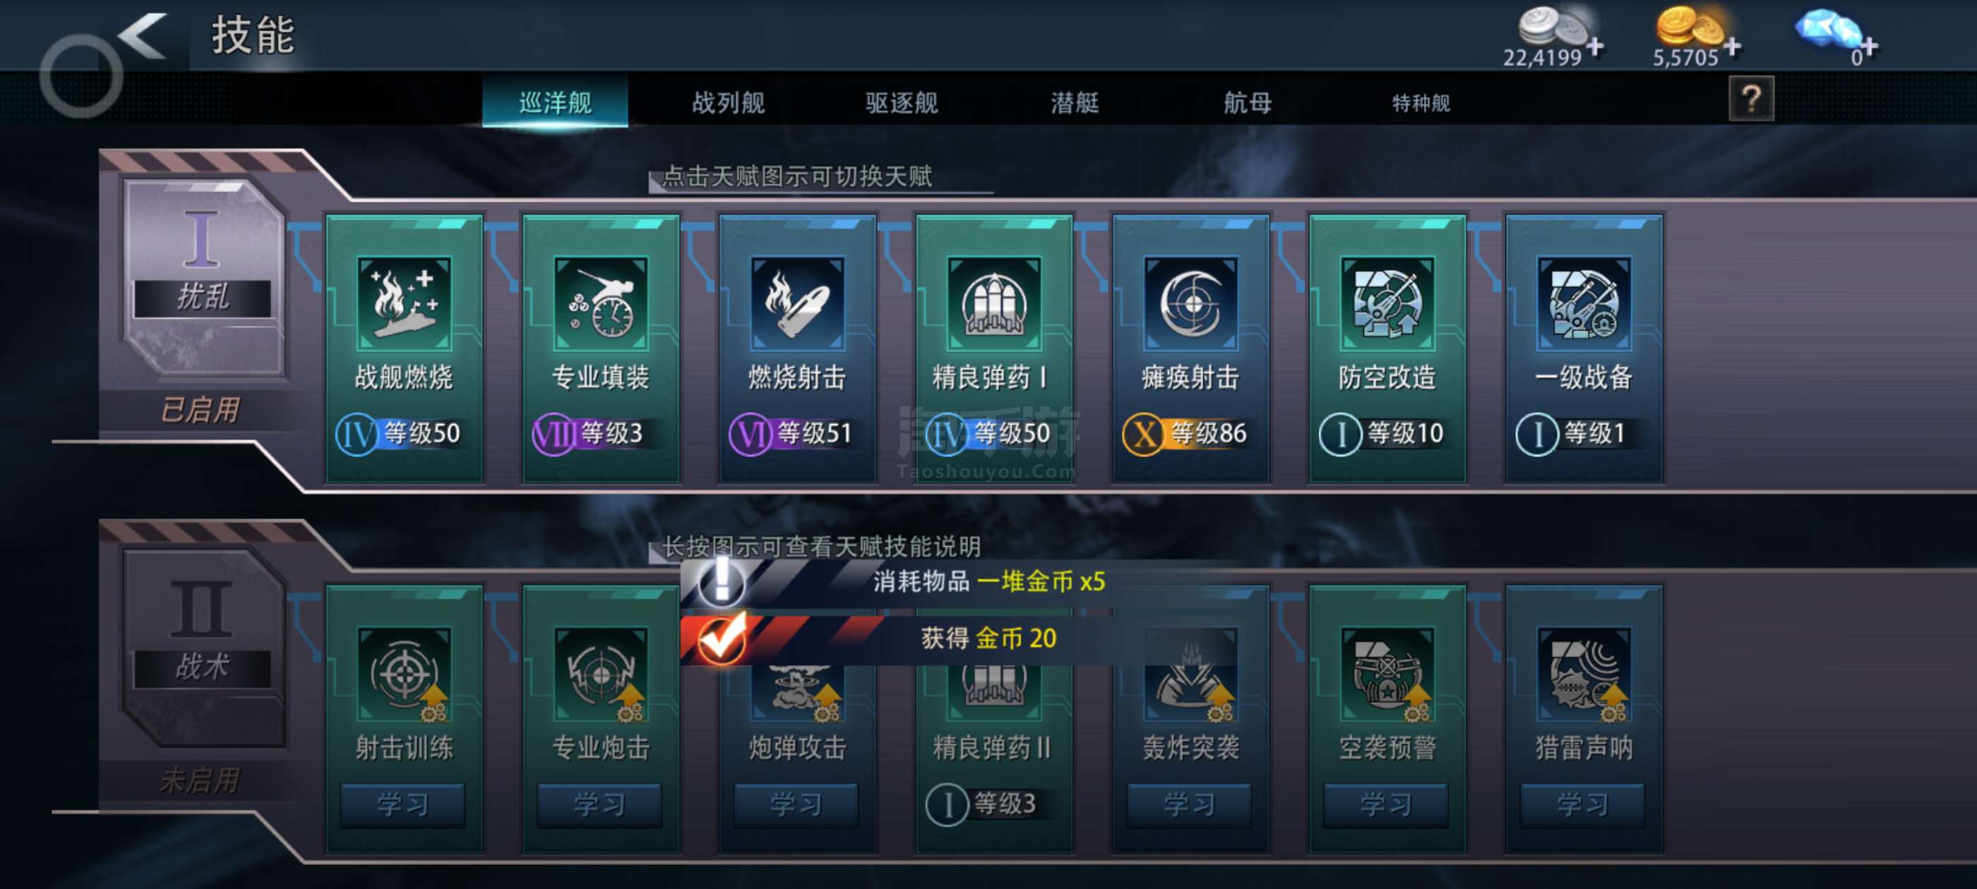Click 学习 under 空袭预警 skill

pos(1386,804)
